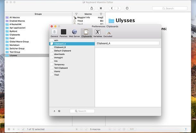Select the Enabled Macros group
Image resolution: width=196 pixels, height=133 pixels.
point(38,21)
